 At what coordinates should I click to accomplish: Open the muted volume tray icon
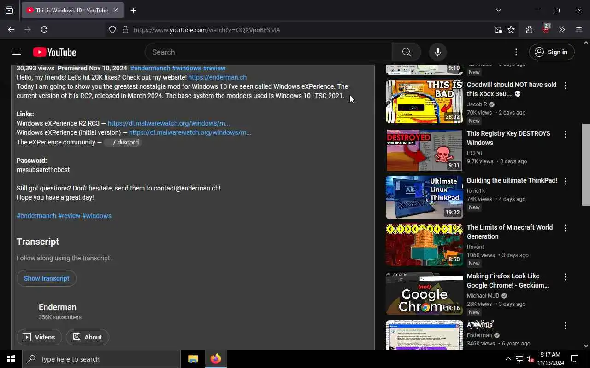tap(530, 359)
